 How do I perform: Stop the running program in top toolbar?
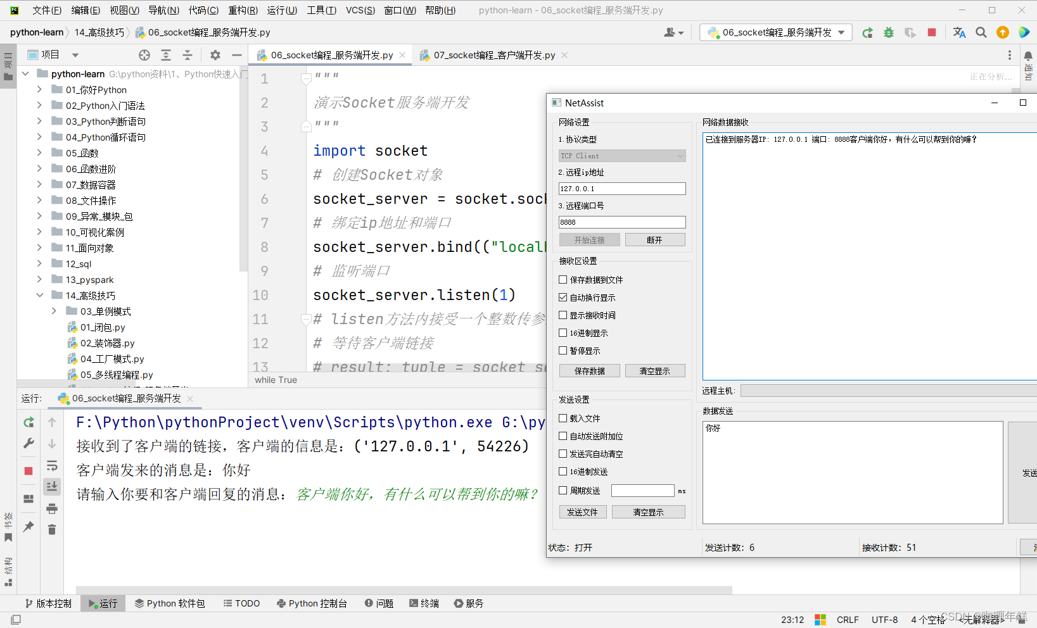click(x=931, y=32)
